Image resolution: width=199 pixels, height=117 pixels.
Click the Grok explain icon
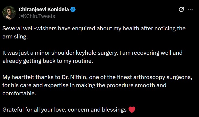click(181, 9)
